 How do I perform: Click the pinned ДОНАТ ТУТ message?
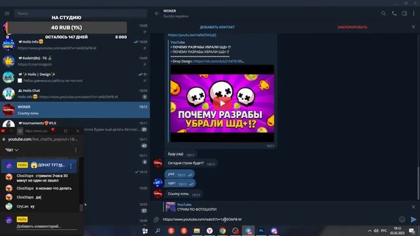39,165
